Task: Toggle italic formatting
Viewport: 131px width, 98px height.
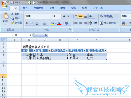Action: coord(32,23)
